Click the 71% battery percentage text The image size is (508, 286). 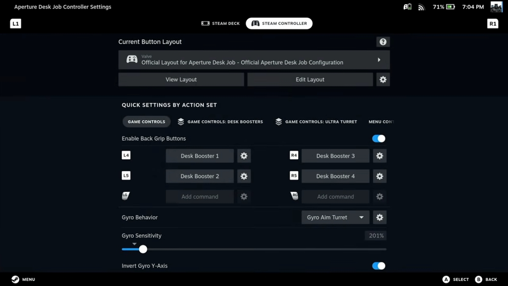(438, 7)
